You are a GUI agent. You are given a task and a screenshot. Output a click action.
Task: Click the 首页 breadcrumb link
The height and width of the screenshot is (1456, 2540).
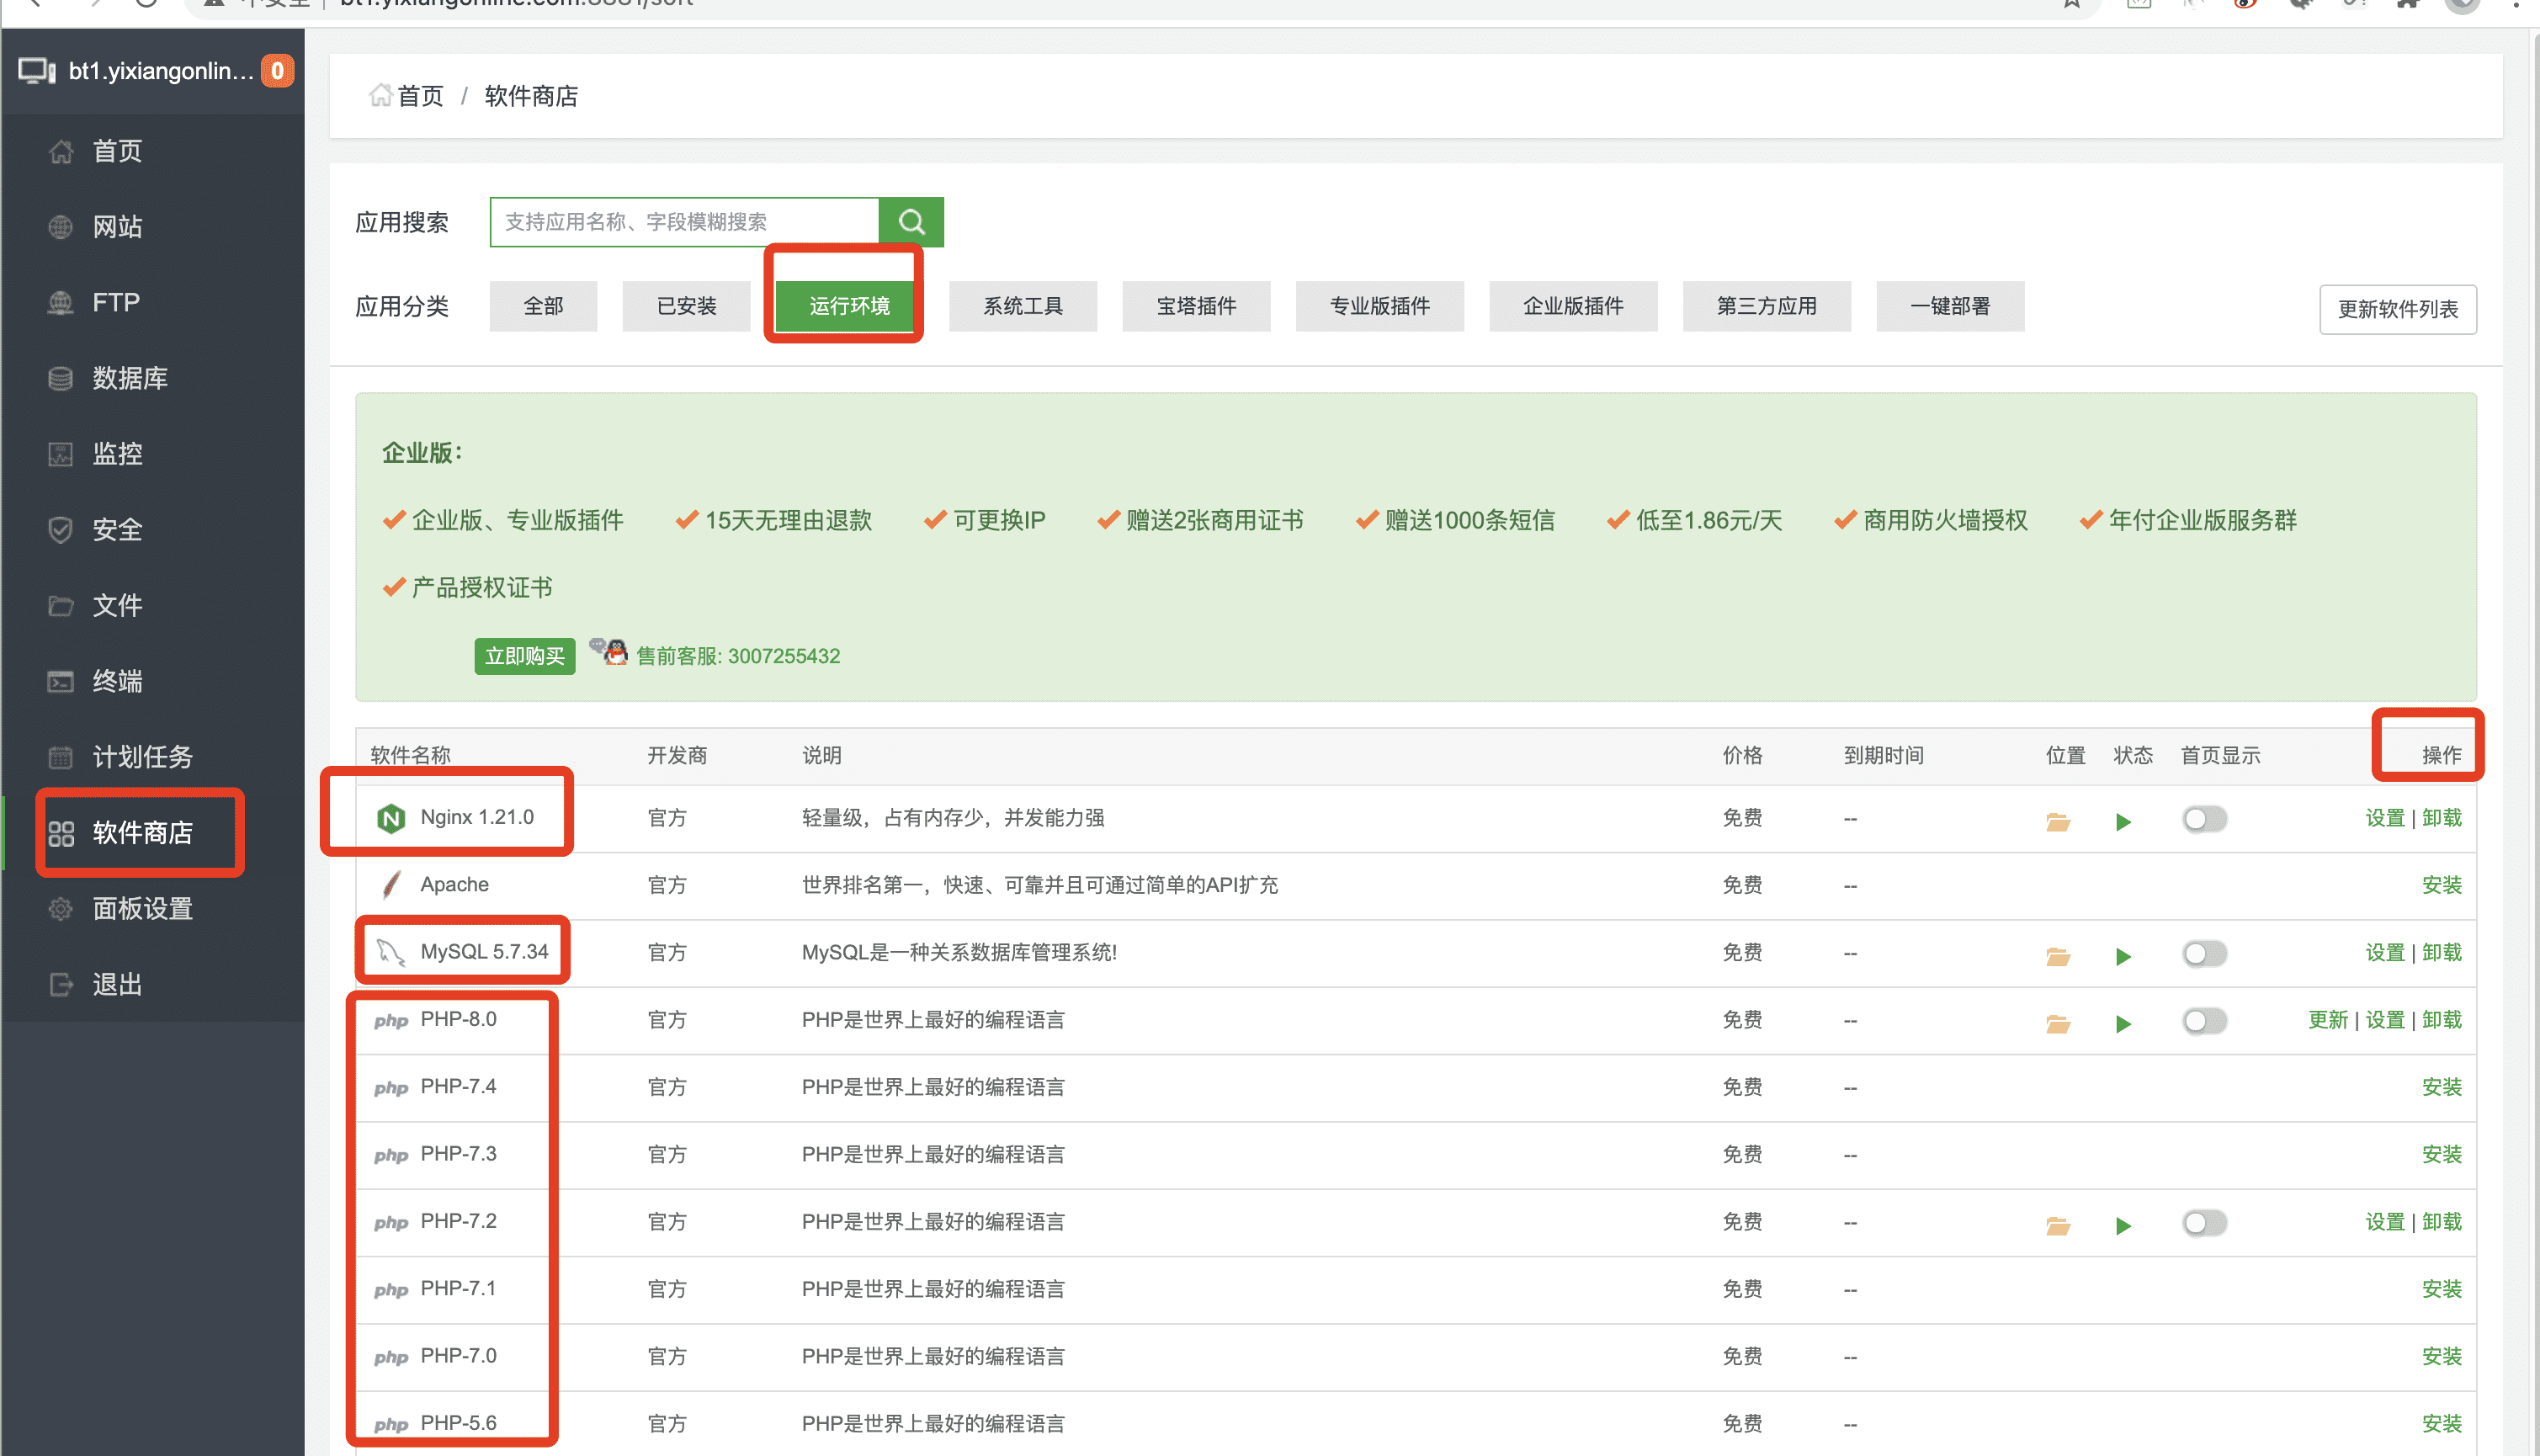click(x=420, y=96)
